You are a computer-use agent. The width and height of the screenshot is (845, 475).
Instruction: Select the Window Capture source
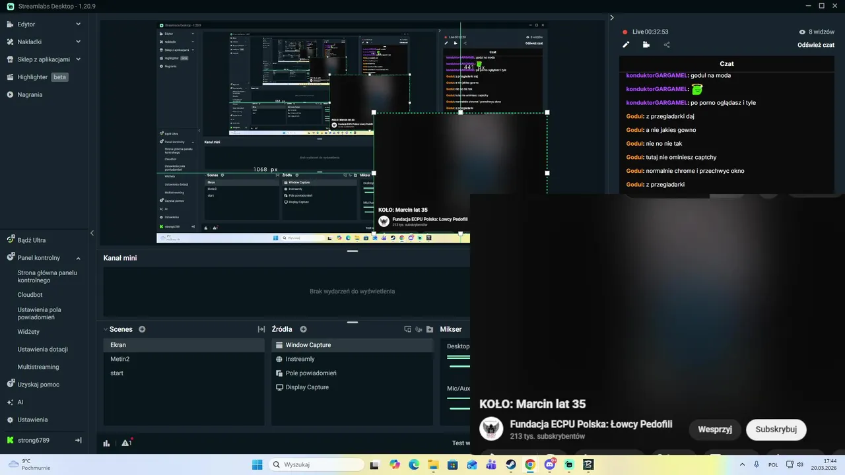tap(353, 345)
